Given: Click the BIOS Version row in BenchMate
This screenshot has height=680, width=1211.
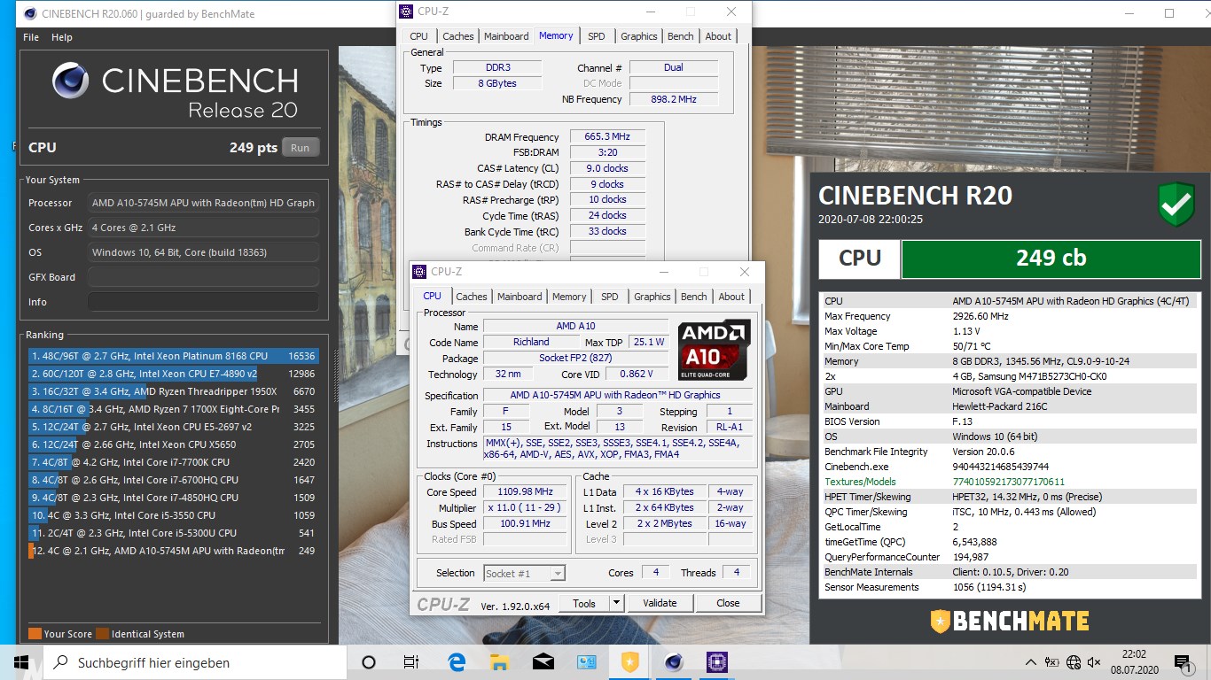Looking at the screenshot, I should 1009,421.
